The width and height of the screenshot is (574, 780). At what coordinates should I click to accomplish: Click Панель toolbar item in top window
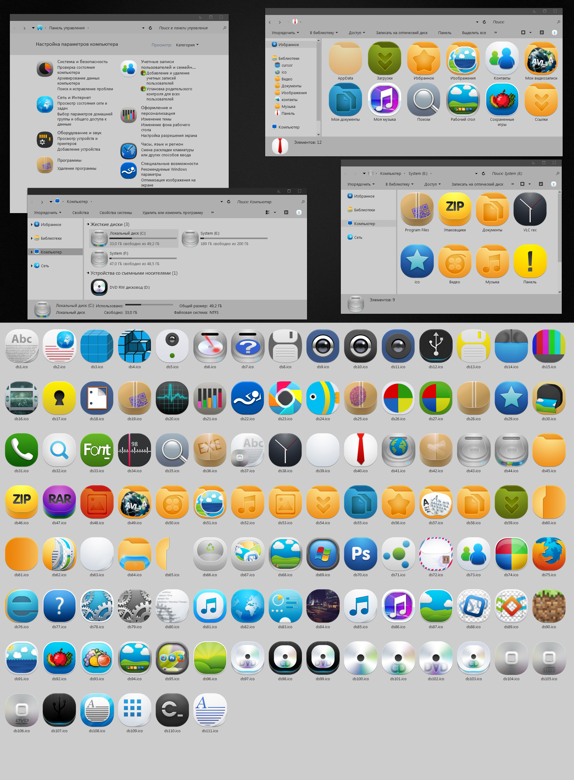pyautogui.click(x=445, y=33)
